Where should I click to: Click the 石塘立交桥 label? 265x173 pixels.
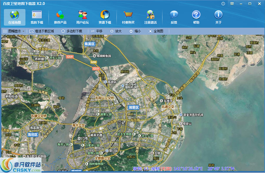click(x=39, y=116)
